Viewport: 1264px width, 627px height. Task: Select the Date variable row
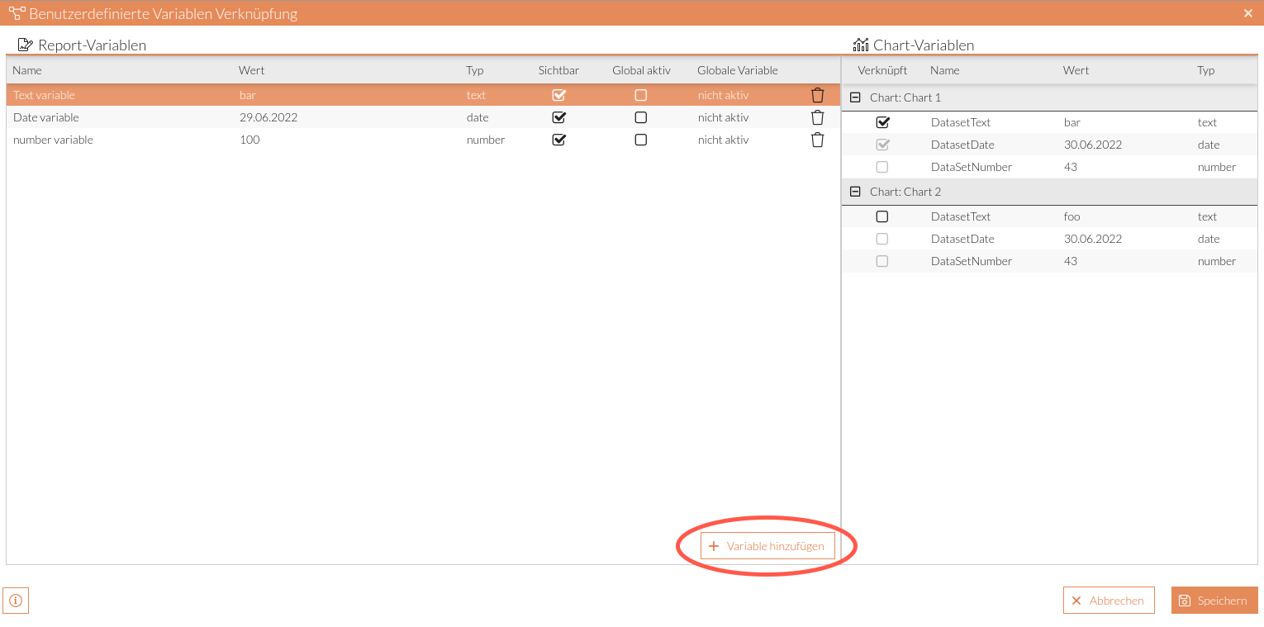click(124, 117)
